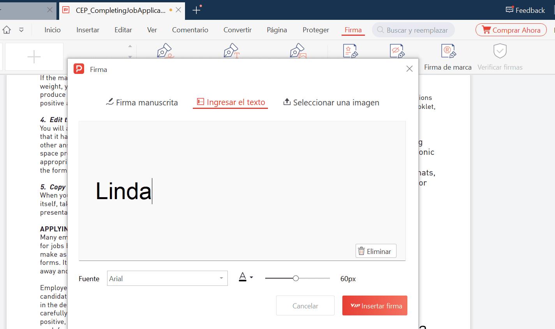Click Eliminar to clear the signature text

pyautogui.click(x=375, y=251)
